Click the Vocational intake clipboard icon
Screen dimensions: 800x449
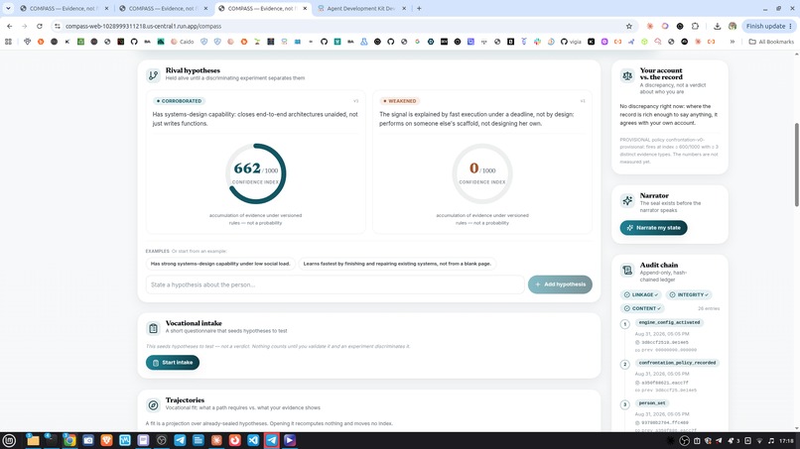pyautogui.click(x=153, y=328)
